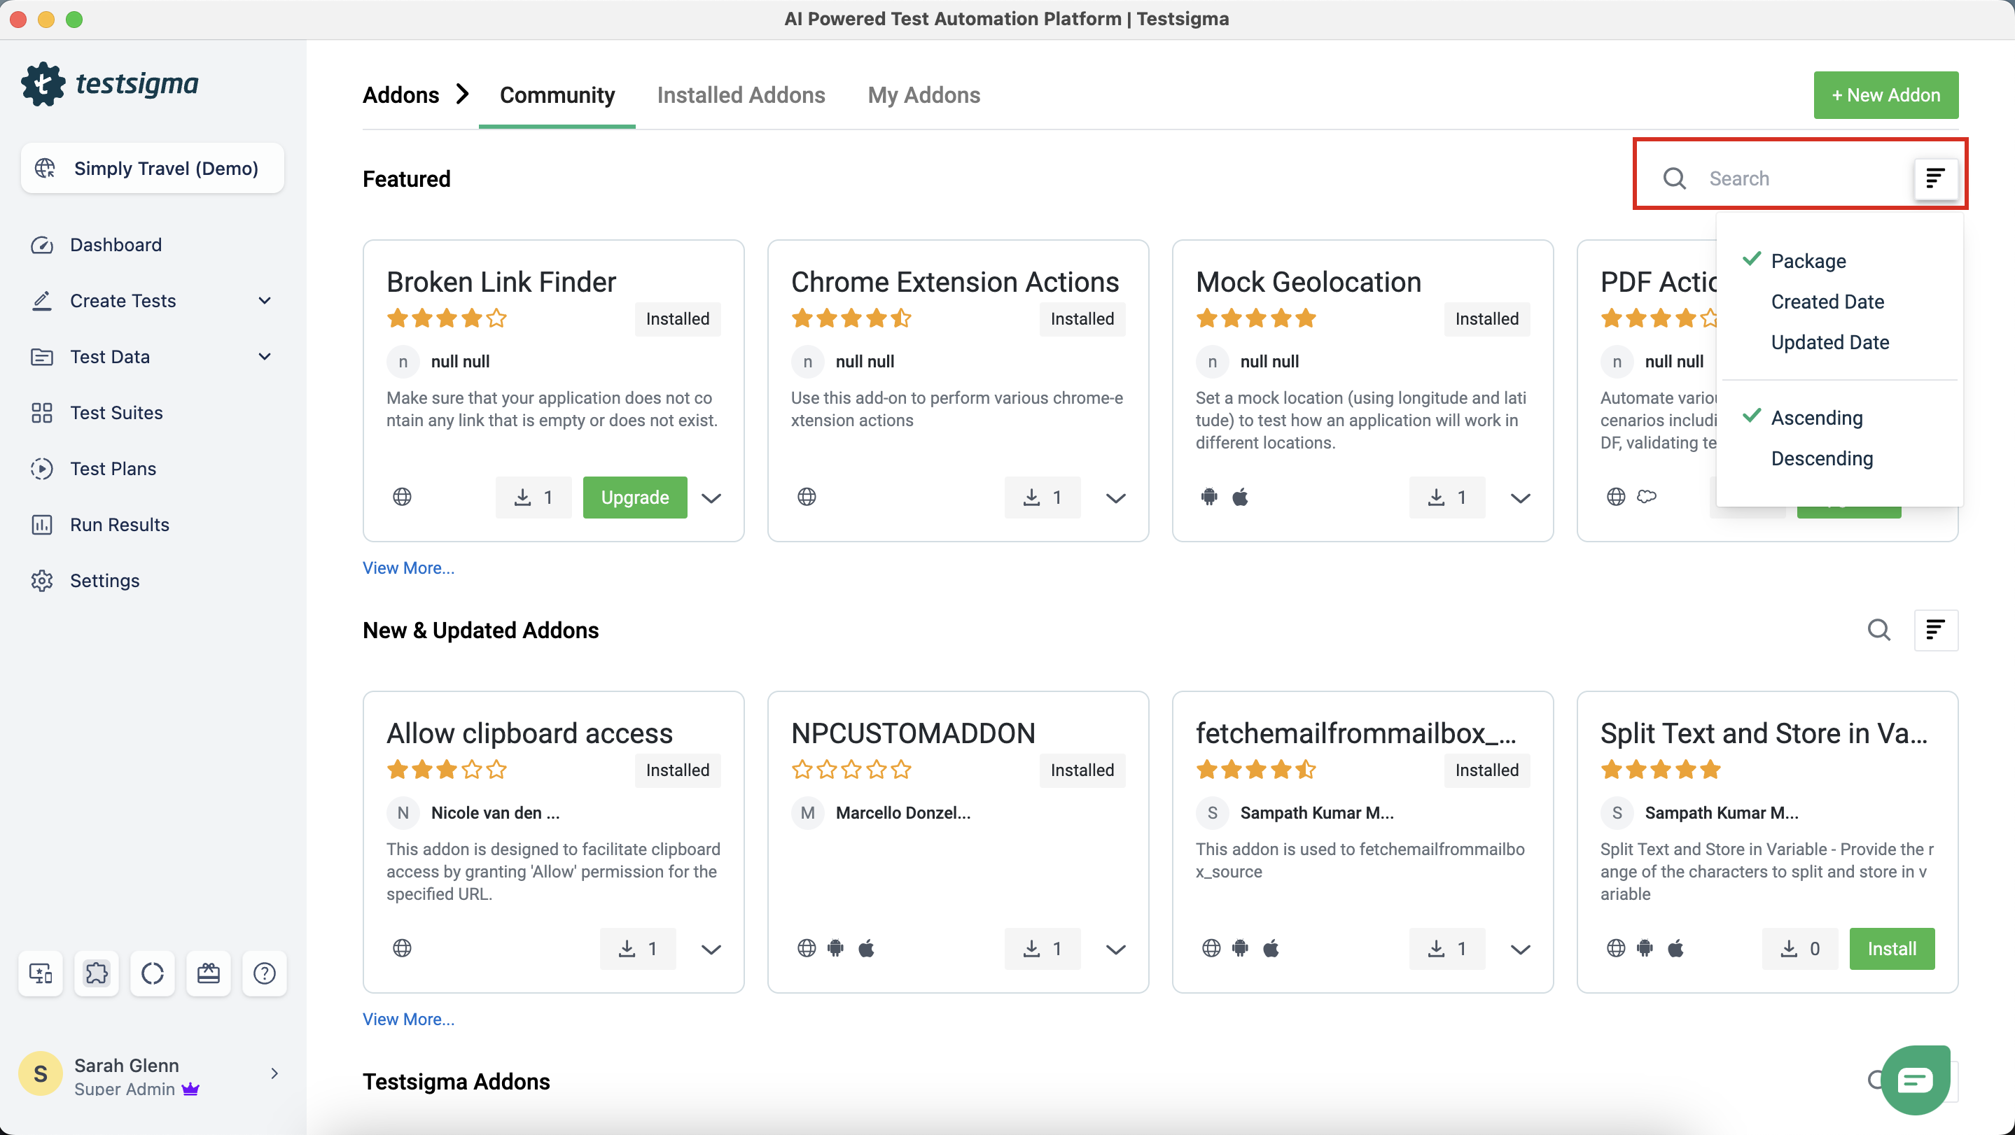Click the Addons puzzle icon
This screenshot has width=2015, height=1135.
(x=96, y=973)
